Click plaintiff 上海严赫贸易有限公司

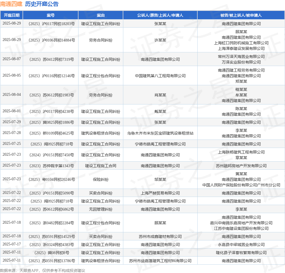[x=160, y=193]
